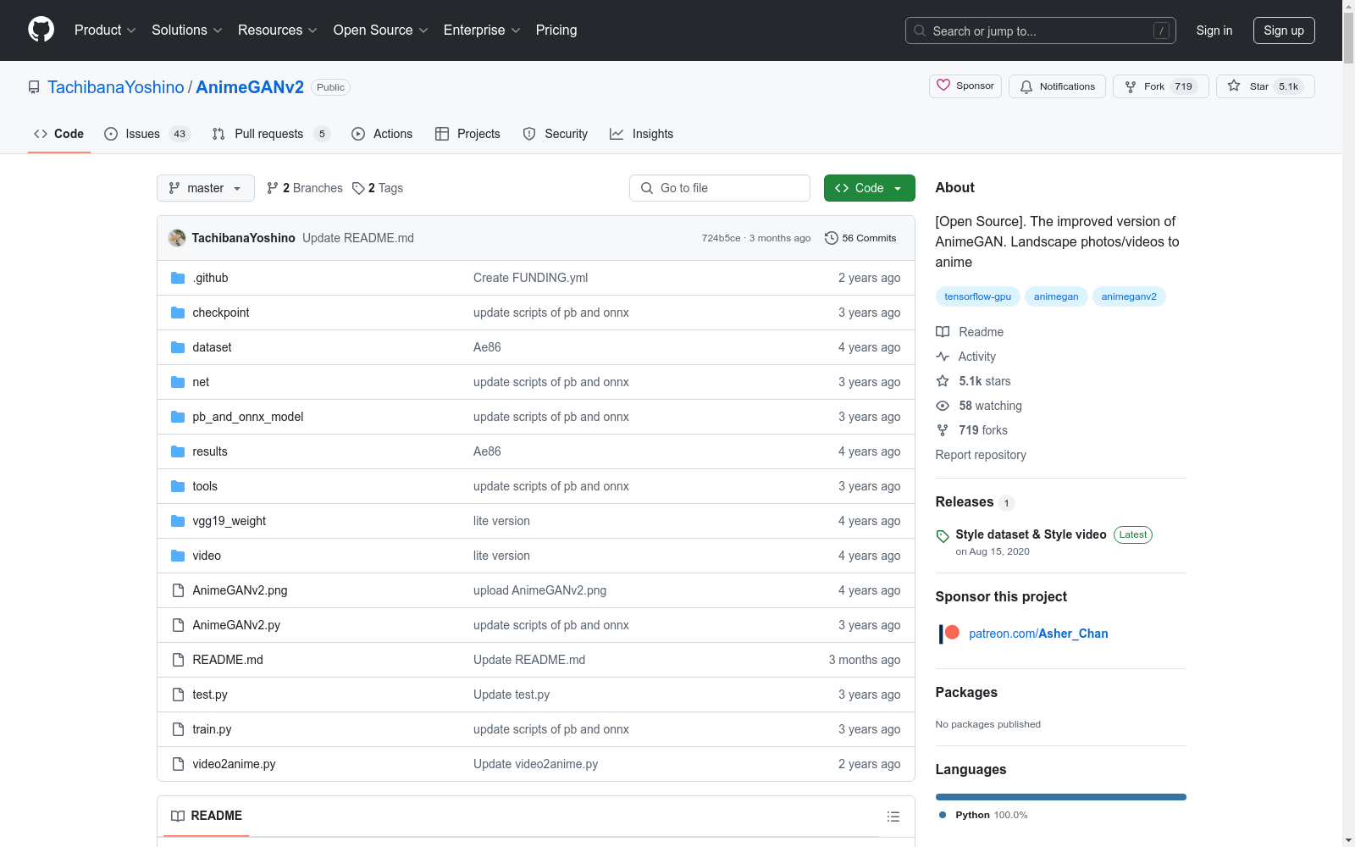Click the upload AnimeGANv2.png commit message
1355x847 pixels.
pyautogui.click(x=539, y=590)
